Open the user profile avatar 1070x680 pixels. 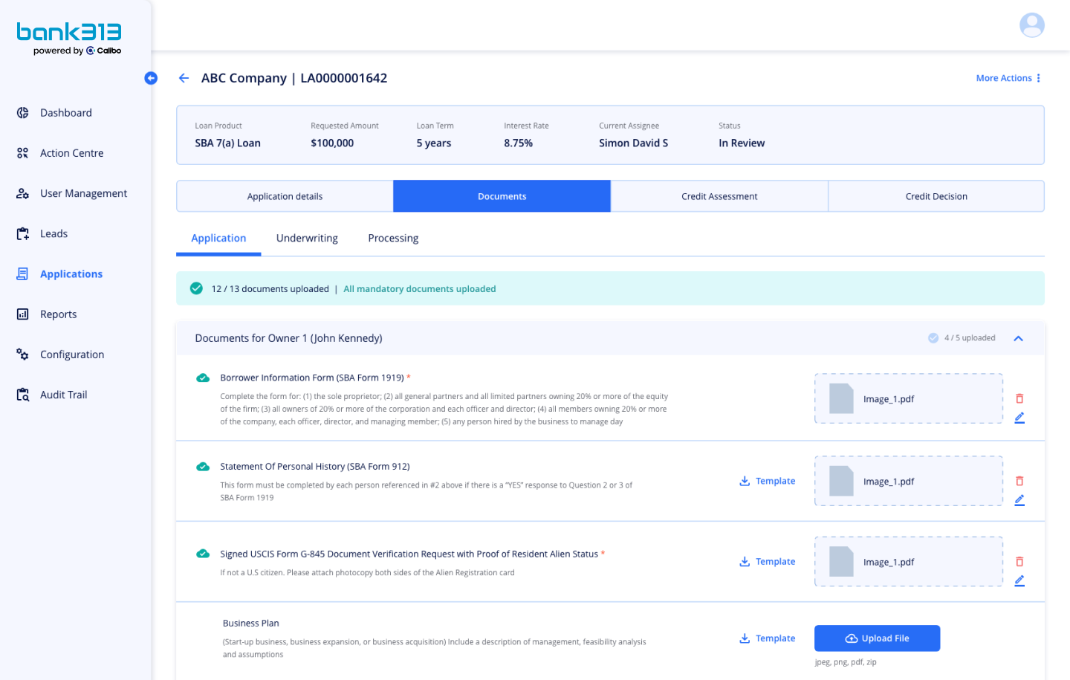pos(1031,25)
